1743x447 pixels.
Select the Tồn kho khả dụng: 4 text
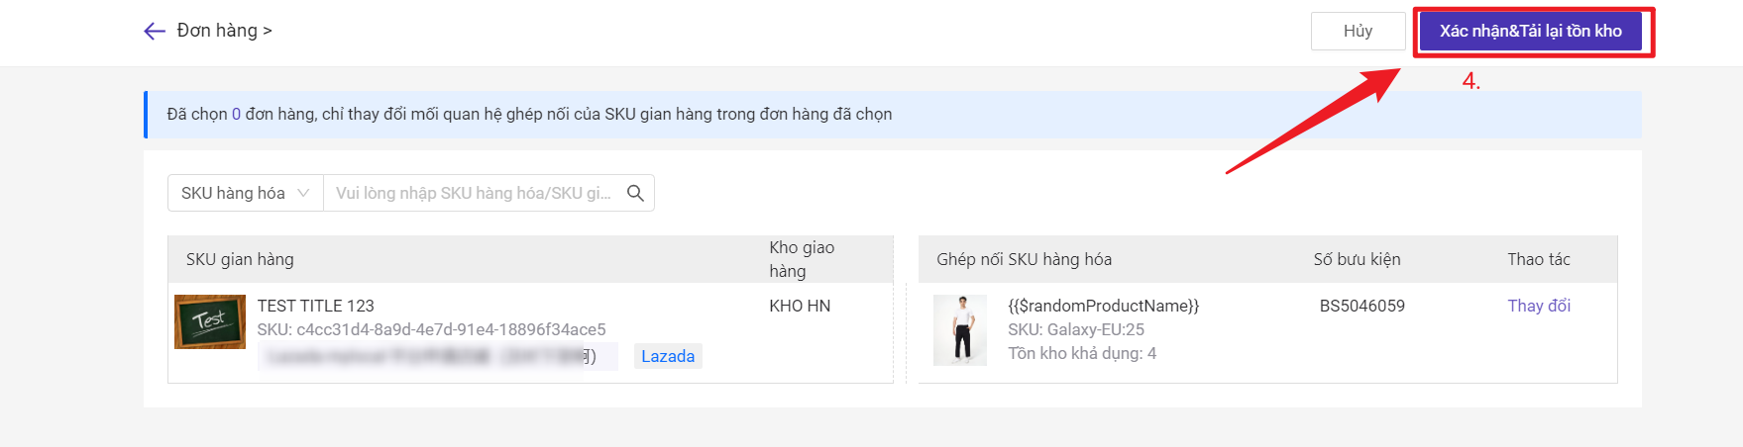pos(1082,353)
